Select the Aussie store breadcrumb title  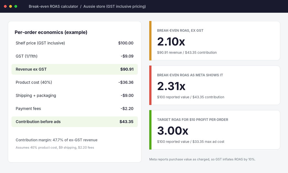115,7
